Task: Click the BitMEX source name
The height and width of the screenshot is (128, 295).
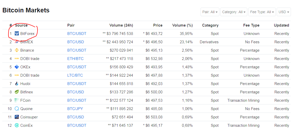Action: (27, 42)
